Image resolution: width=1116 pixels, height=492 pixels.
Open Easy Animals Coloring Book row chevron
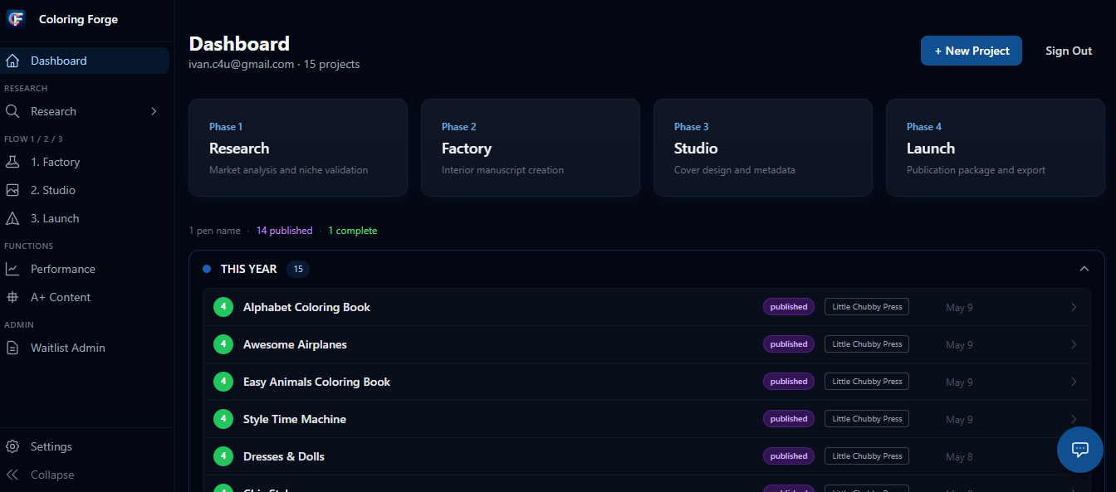tap(1074, 382)
